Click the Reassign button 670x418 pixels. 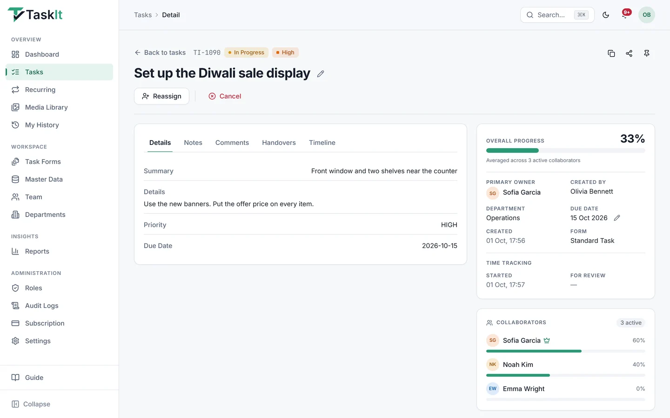click(161, 96)
